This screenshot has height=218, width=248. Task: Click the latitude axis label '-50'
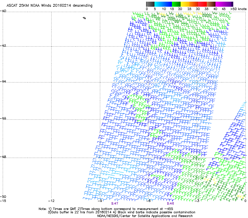(x=3, y=197)
